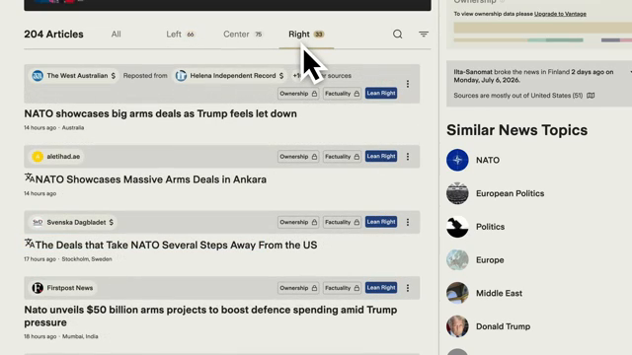Click the Donald Trump topic photo
The image size is (632, 355).
457,326
